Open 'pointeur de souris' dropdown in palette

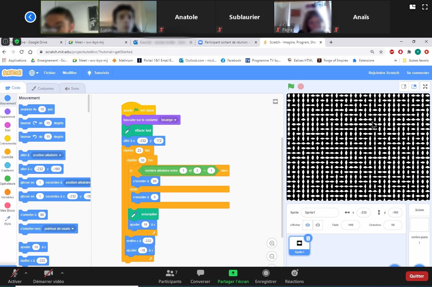pos(73,229)
